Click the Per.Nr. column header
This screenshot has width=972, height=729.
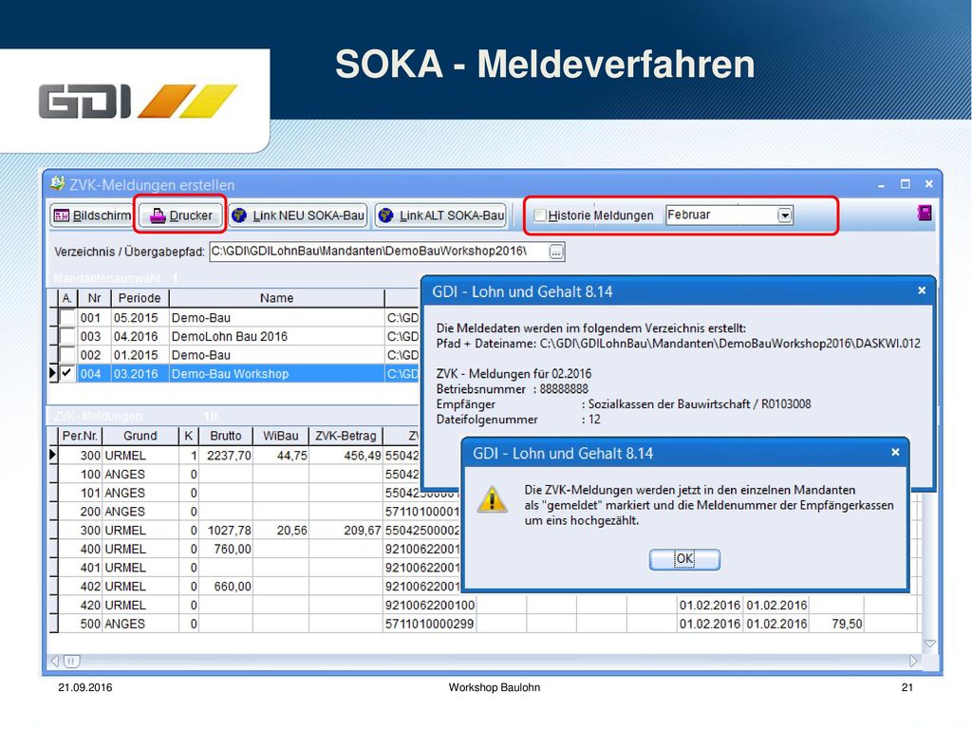pos(80,436)
